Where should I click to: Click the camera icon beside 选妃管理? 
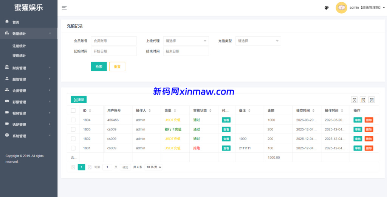pos(7,124)
